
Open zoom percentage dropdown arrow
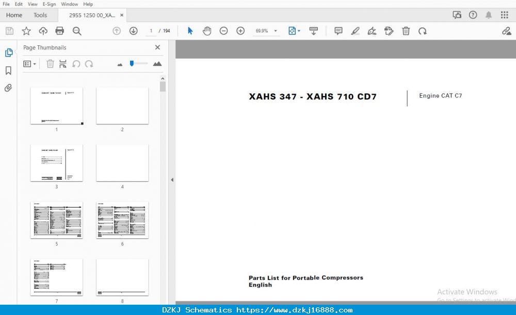(276, 31)
